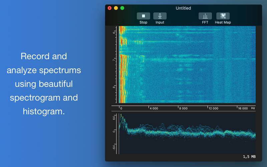
Task: Click the 8 time label on spectrogram axis
Action: 114,87
